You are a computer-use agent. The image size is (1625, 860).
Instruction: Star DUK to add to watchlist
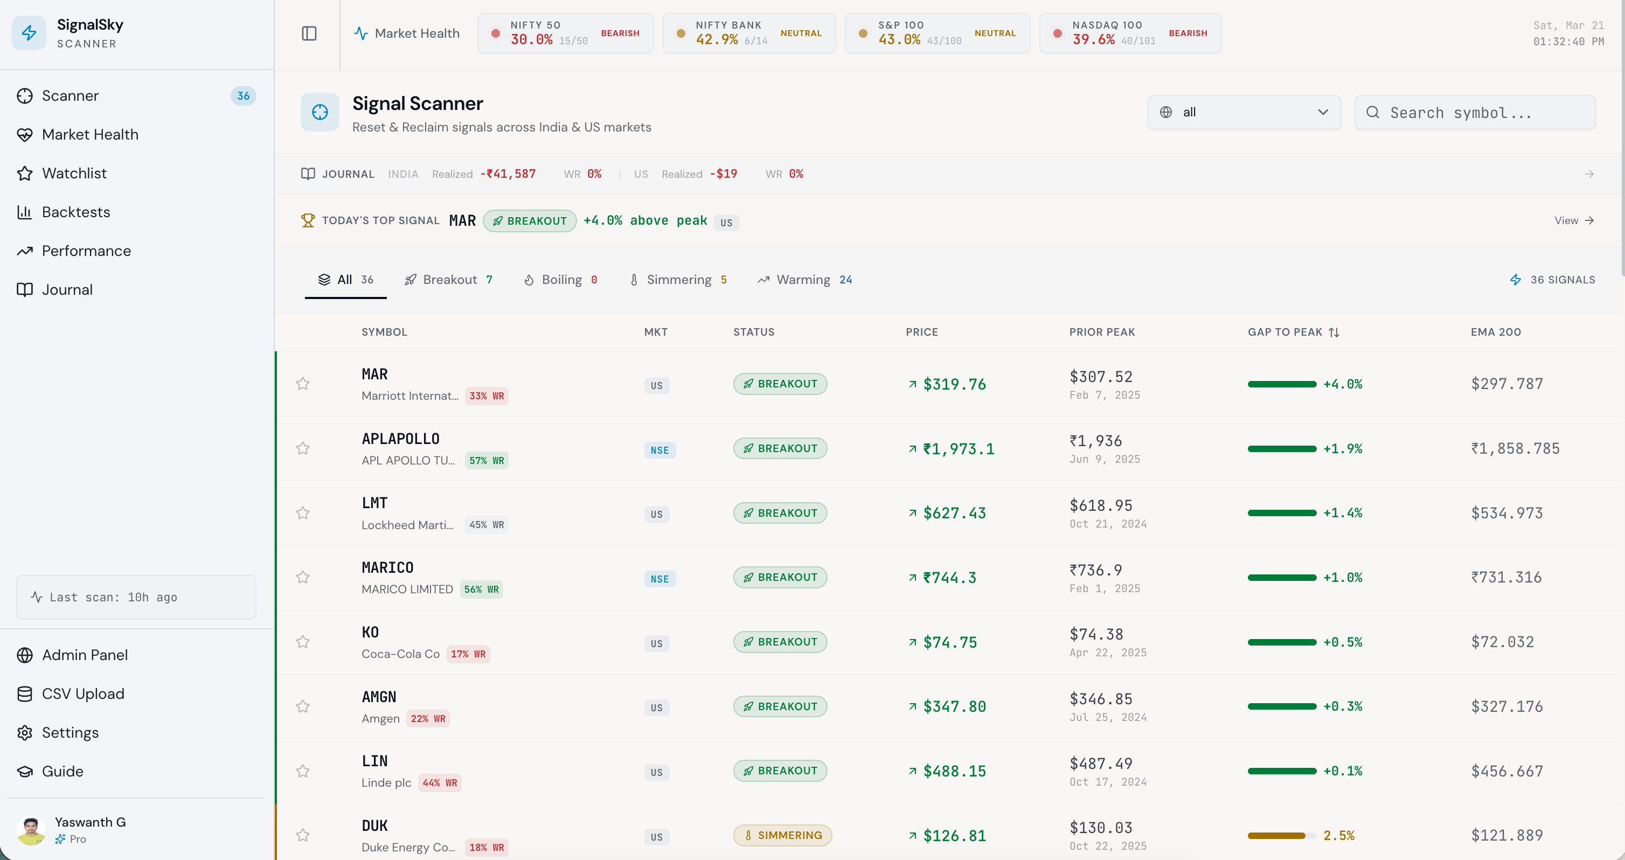coord(303,835)
